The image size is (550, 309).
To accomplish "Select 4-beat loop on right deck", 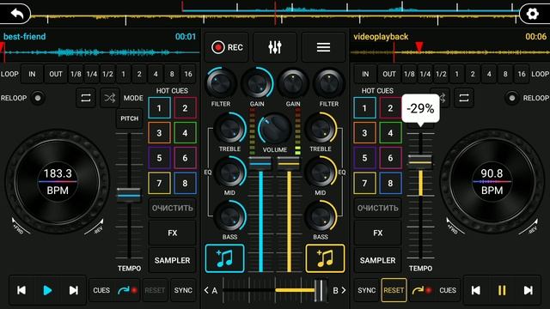I will pos(489,74).
